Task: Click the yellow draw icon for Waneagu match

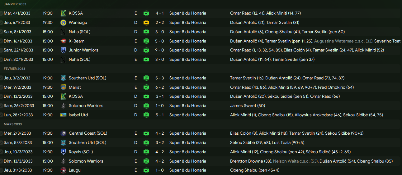Action: point(146,23)
